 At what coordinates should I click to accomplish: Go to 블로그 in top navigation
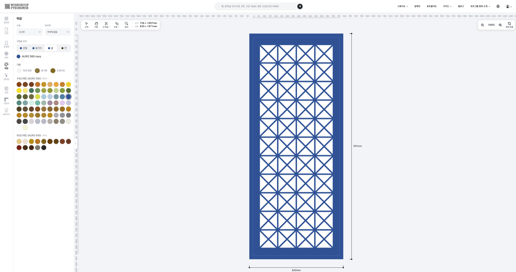(461, 6)
